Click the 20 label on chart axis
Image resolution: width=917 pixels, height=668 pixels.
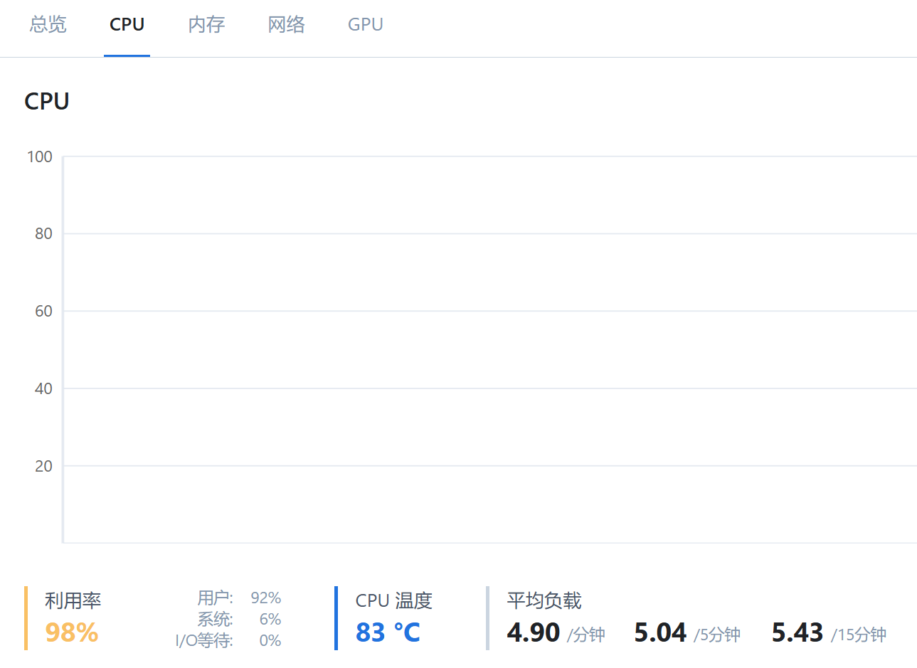click(x=43, y=466)
